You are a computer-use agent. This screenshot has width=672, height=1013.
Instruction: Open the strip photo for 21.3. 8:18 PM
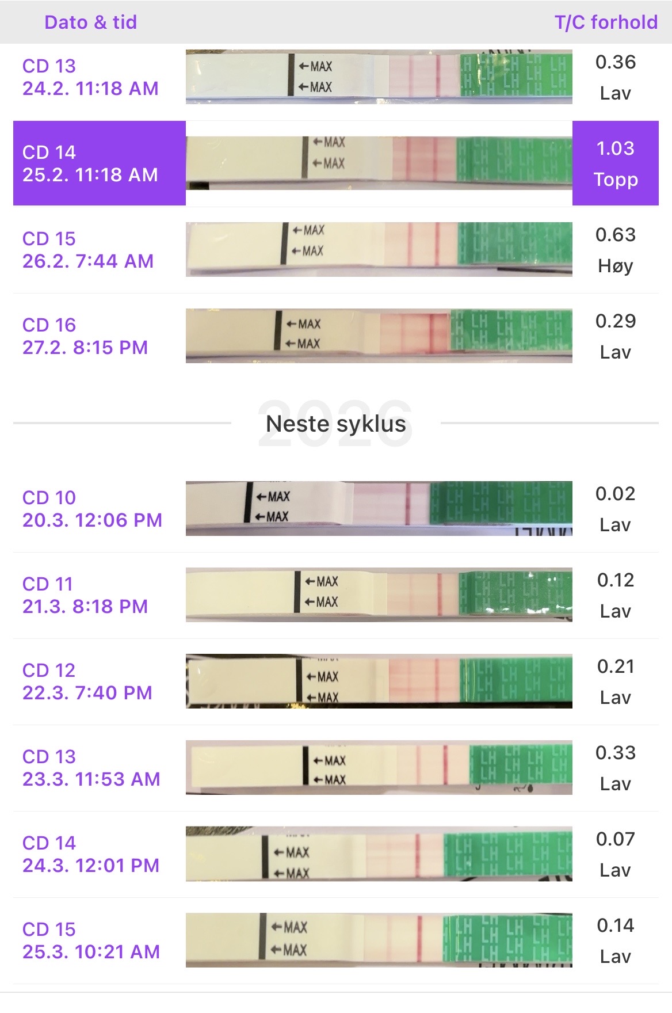(x=379, y=595)
